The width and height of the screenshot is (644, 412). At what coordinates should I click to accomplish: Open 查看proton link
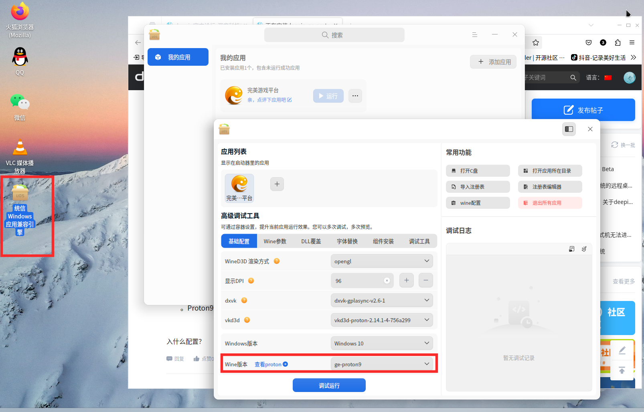pyautogui.click(x=271, y=364)
